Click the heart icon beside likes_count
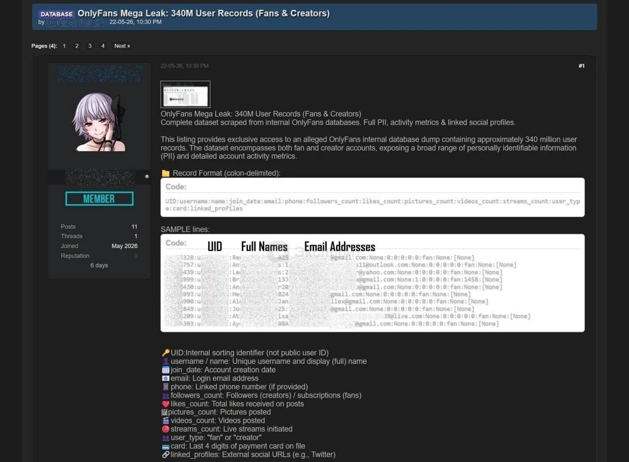Viewport: 629px width, 462px height. (x=166, y=404)
